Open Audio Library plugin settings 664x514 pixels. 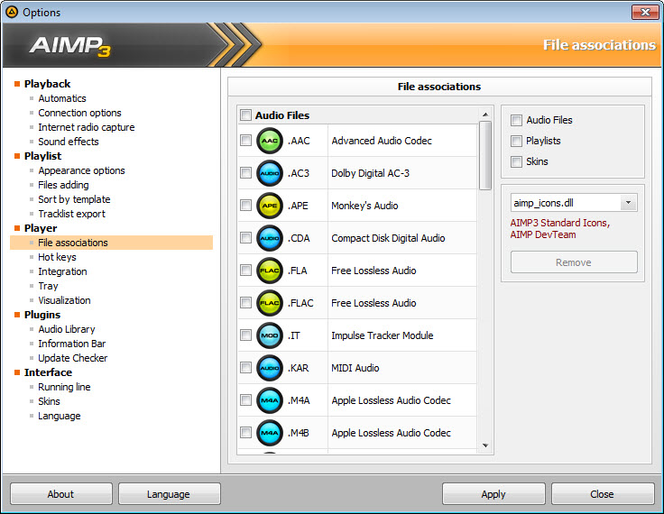(x=67, y=329)
